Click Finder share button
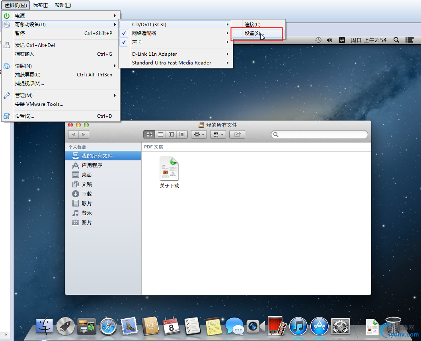This screenshot has height=341, width=421. (237, 134)
